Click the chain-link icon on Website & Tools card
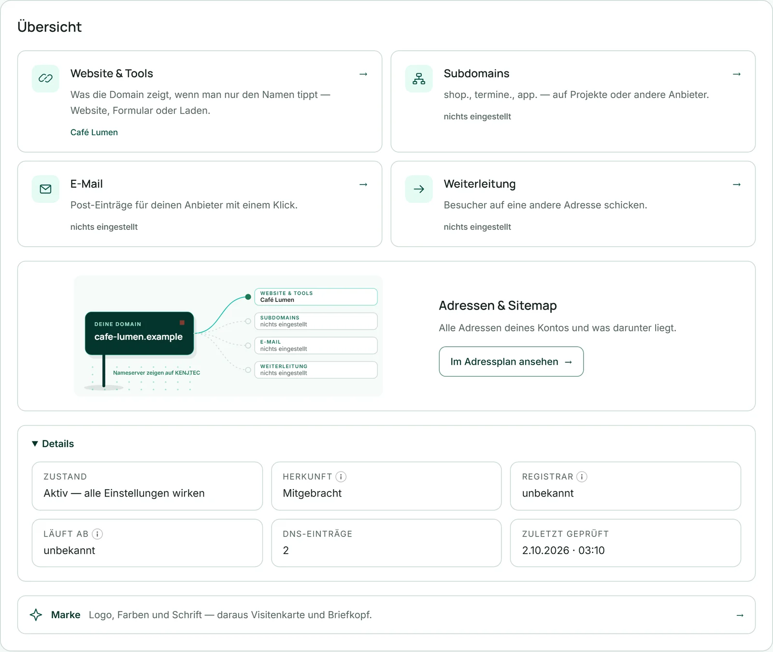Viewport: 773px width, 652px height. (x=45, y=78)
